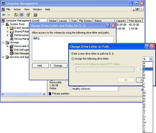Click the Up one level folder icon
Viewport: 156px width, 133px height.
pyautogui.click(x=16, y=15)
